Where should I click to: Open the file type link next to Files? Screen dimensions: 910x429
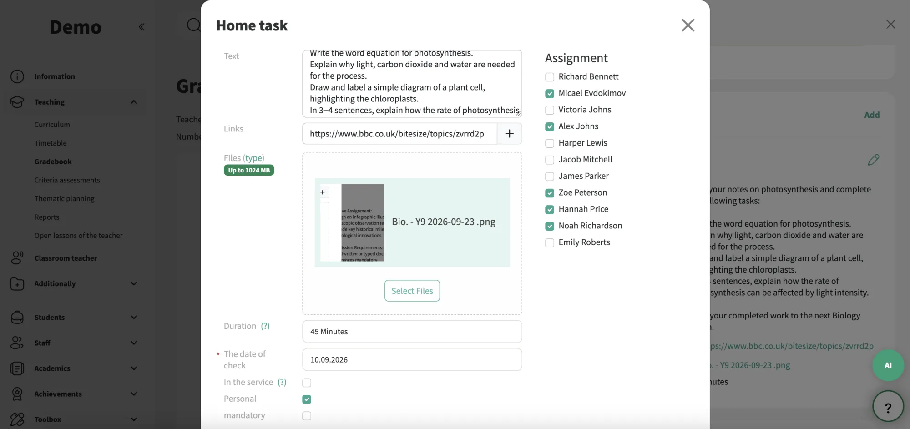(x=253, y=158)
